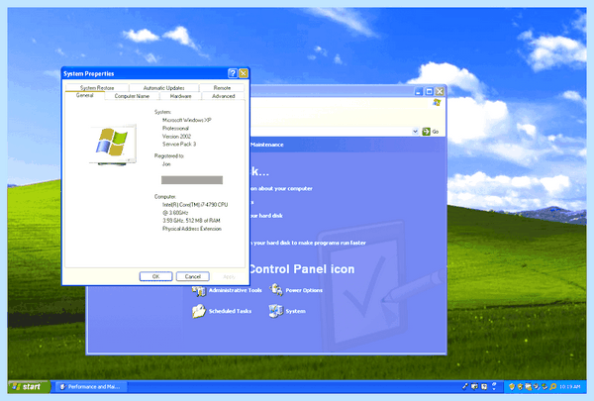Viewport: 594px width, 401px height.
Task: Click the green Go arrow icon
Action: pyautogui.click(x=426, y=132)
